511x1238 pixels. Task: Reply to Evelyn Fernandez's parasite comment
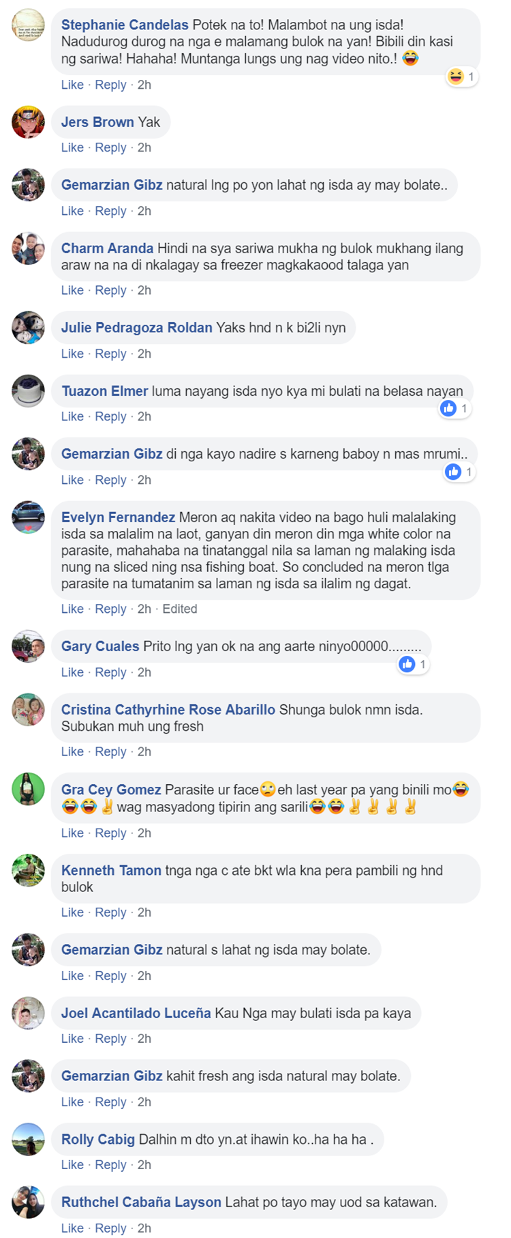click(110, 609)
